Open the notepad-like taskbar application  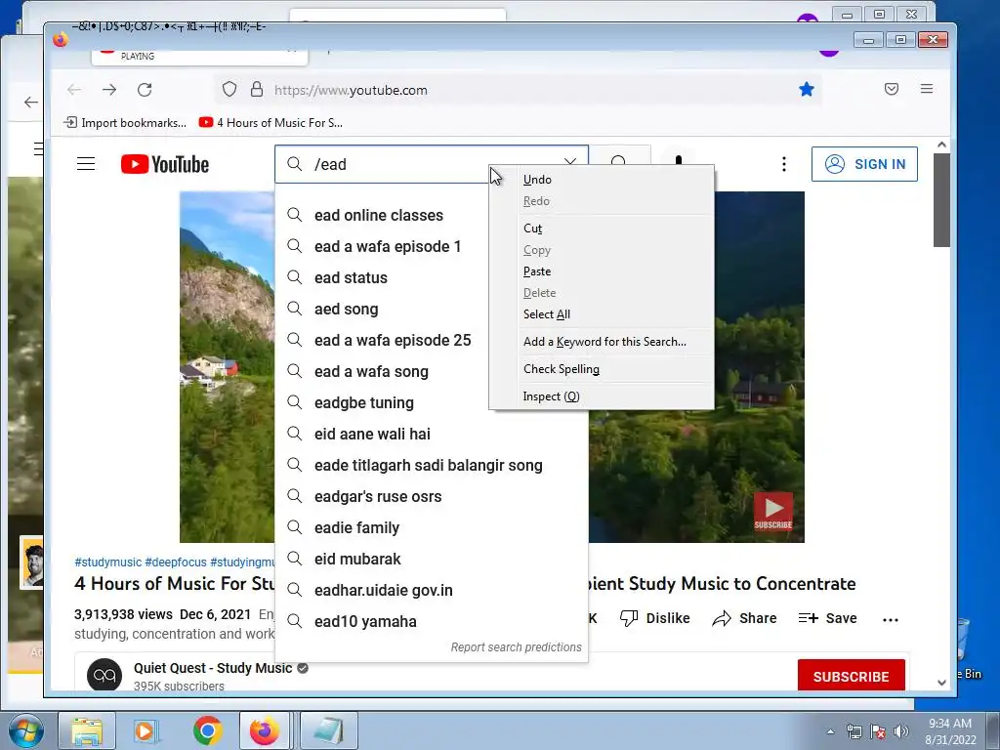(x=329, y=730)
